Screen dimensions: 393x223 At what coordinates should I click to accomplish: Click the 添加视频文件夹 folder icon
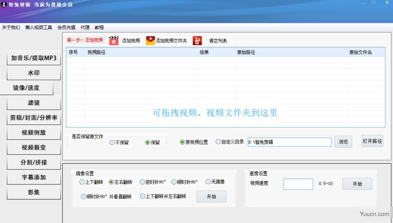151,41
